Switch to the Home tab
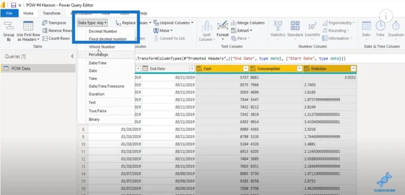The image size is (405, 195). click(x=28, y=14)
